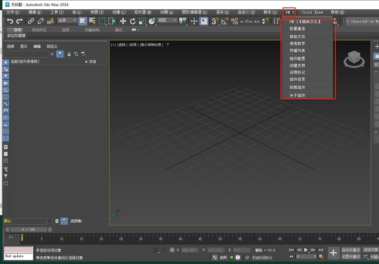Click the time slider 0 / 100
The image size is (379, 264).
[29, 229]
